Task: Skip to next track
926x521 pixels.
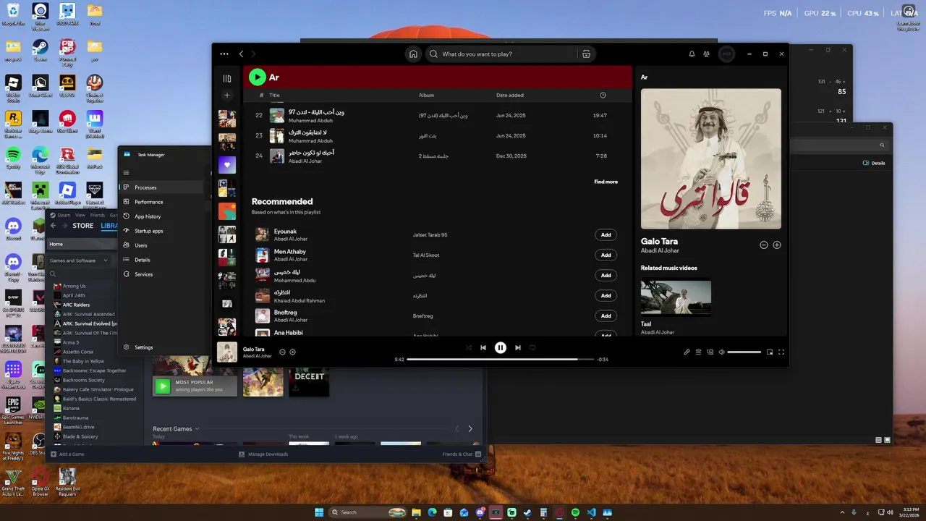Action: (x=517, y=347)
